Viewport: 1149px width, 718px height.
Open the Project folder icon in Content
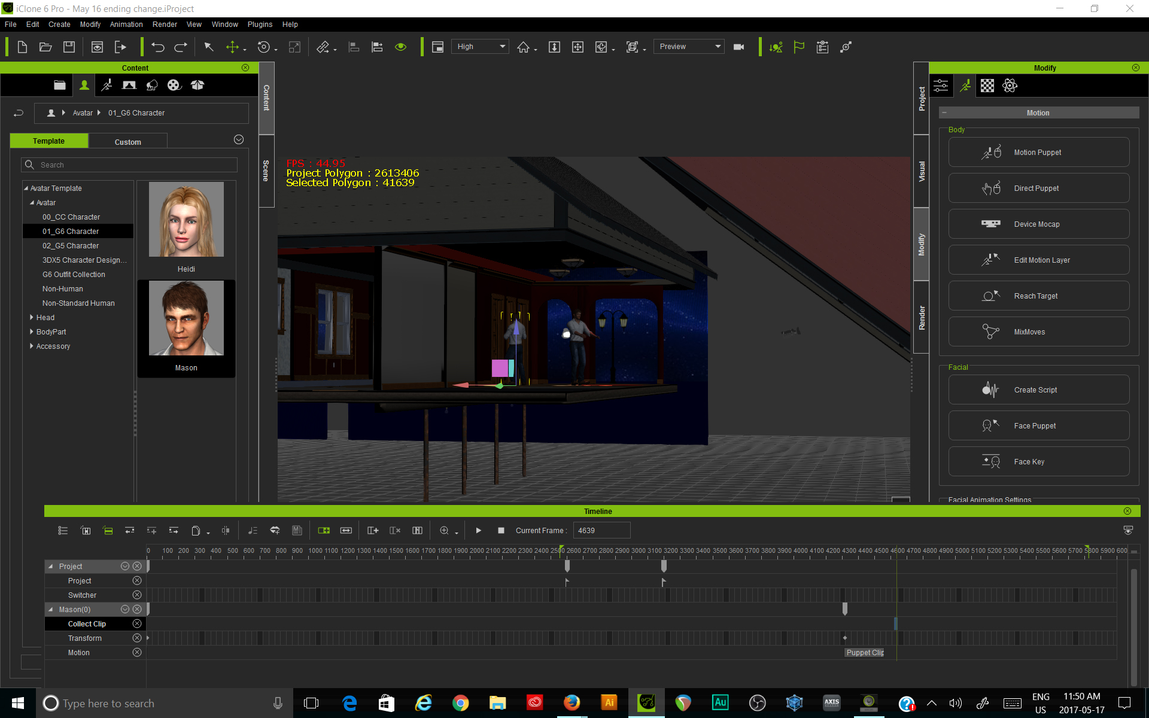click(x=60, y=85)
